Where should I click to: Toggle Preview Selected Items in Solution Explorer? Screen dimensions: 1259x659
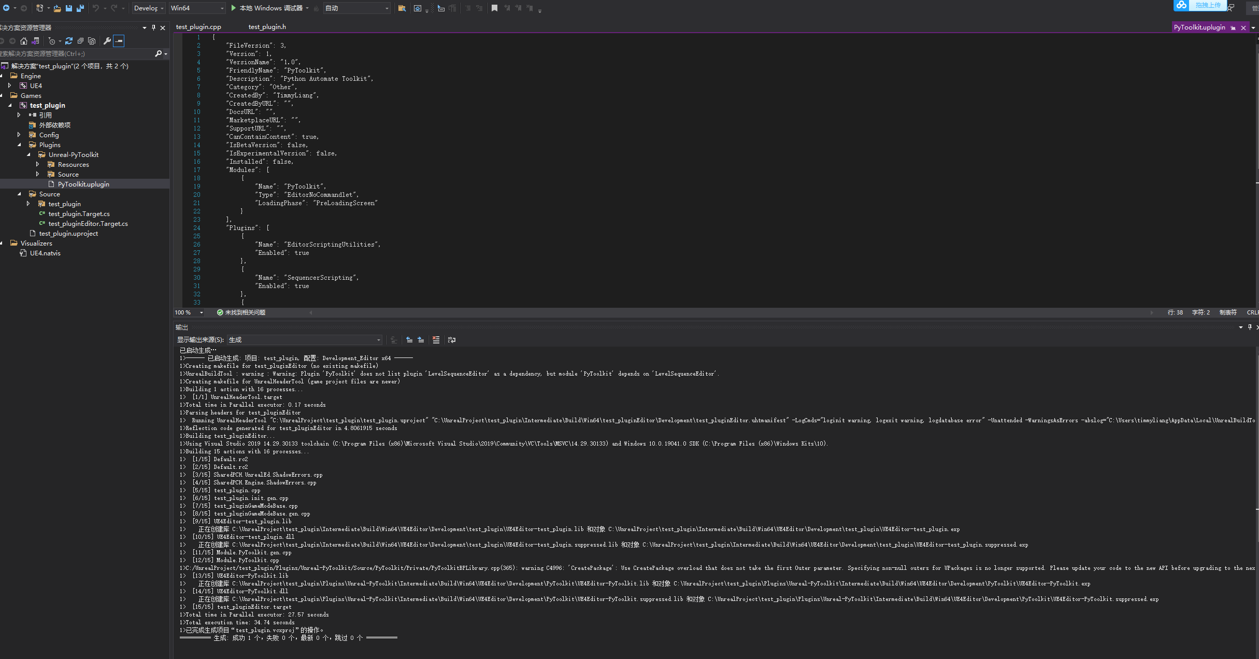pos(118,41)
